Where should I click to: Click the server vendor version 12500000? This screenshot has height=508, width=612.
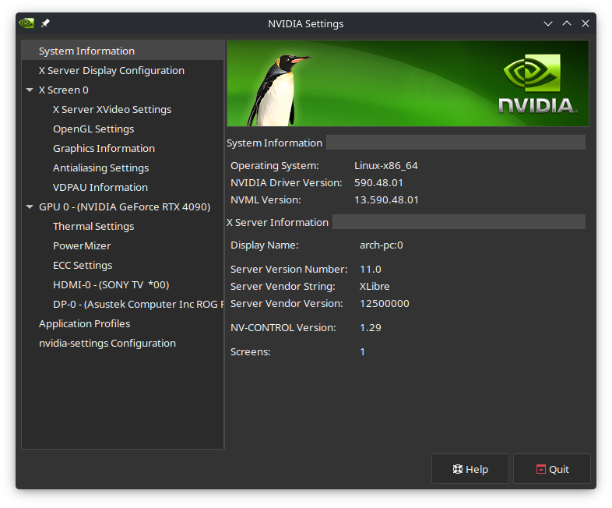385,304
